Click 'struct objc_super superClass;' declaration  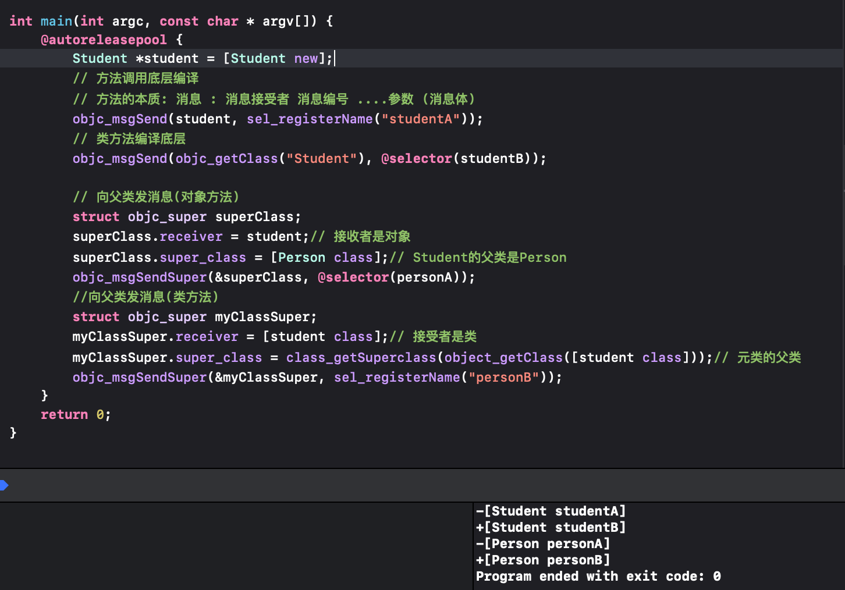(x=187, y=216)
